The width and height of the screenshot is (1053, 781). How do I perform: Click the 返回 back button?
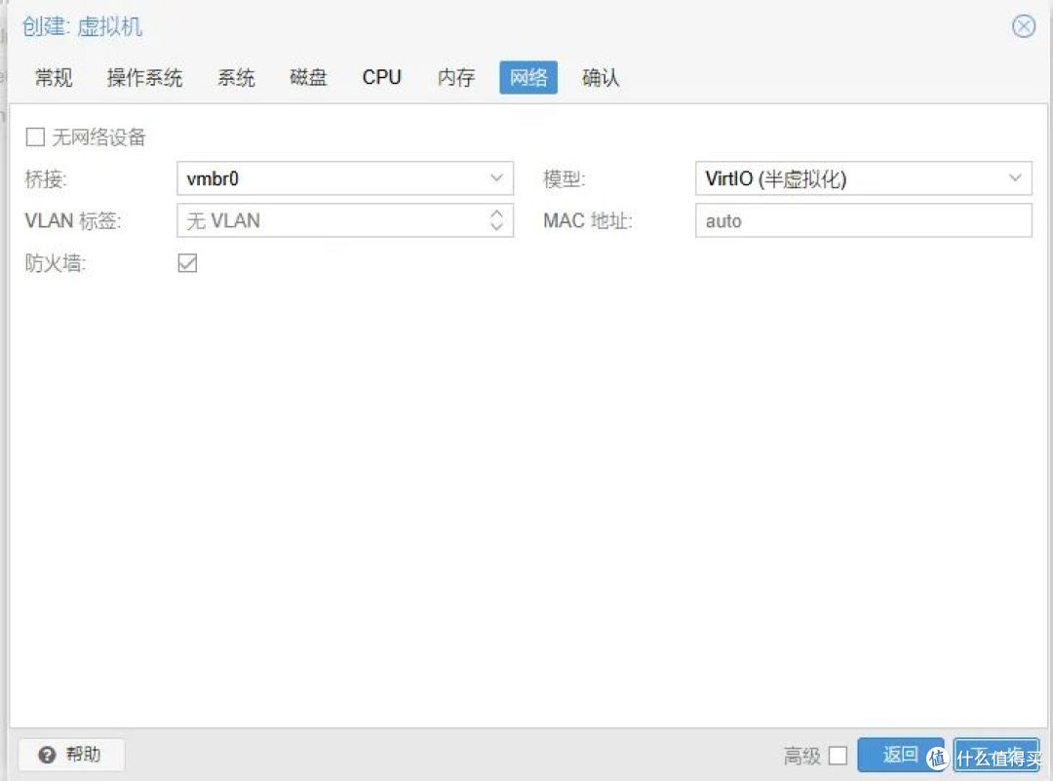[900, 755]
